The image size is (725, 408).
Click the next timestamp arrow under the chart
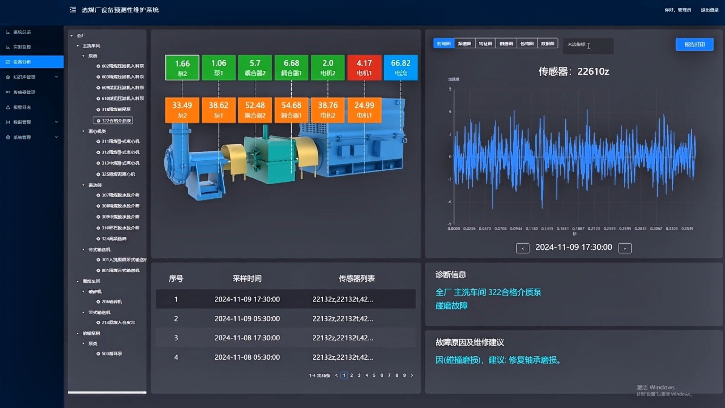pyautogui.click(x=625, y=248)
